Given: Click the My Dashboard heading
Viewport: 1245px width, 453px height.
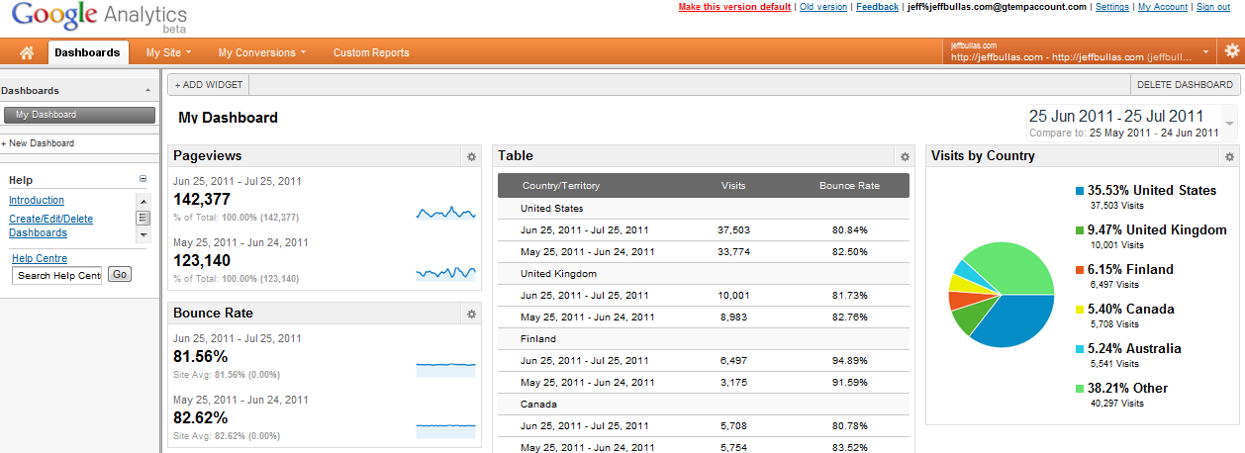Looking at the screenshot, I should click(x=228, y=118).
